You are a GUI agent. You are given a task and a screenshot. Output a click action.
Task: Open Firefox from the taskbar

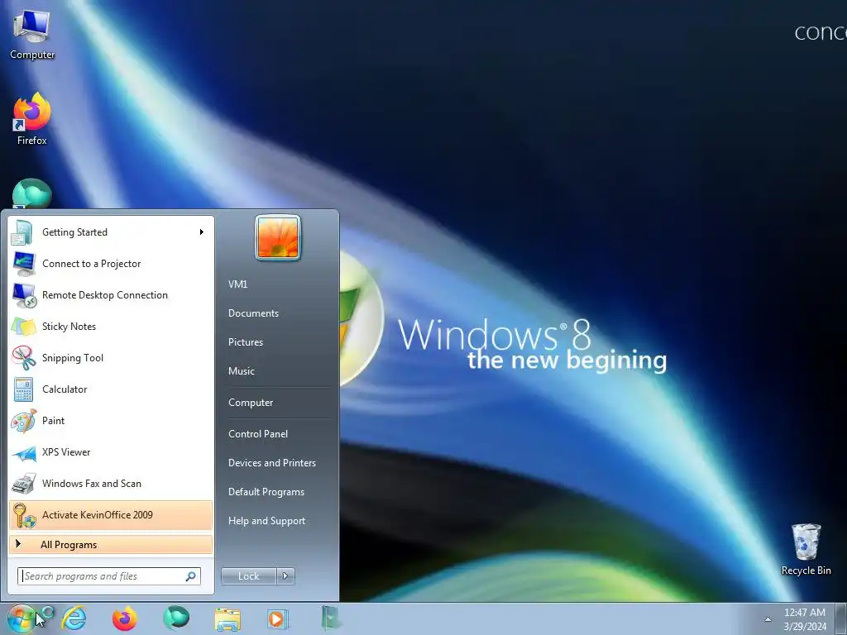(x=125, y=618)
